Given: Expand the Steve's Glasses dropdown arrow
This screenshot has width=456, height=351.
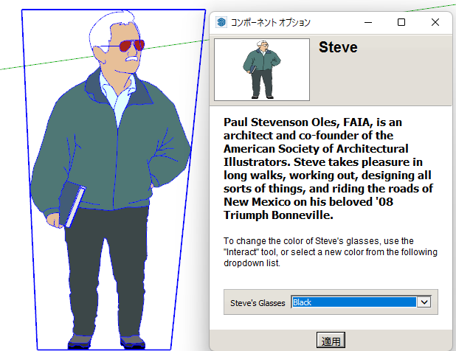Looking at the screenshot, I should (x=424, y=302).
